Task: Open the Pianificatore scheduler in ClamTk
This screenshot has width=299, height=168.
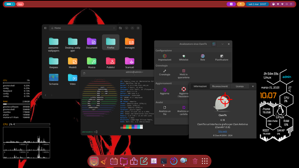Action: click(221, 57)
